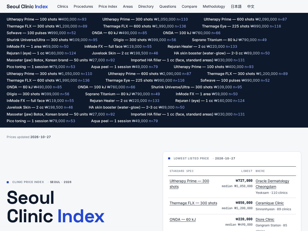This screenshot has height=231, width=308.
Task: Click 'Yeoksam · 110 clinics' text
Action: click(272, 193)
